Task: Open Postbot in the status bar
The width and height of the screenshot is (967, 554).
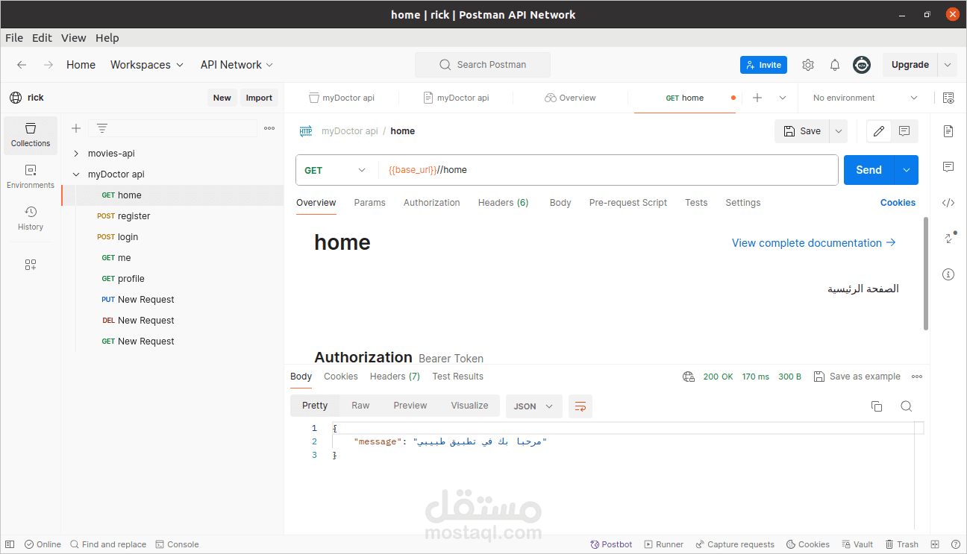Action: tap(611, 544)
